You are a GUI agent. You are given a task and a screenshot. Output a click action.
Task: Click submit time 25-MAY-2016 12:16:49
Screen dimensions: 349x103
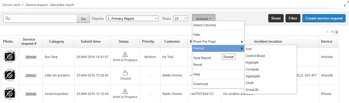tap(92, 94)
